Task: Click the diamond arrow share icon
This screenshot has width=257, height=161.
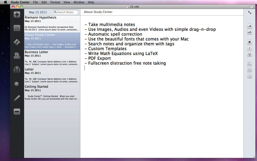Action: click(17, 42)
